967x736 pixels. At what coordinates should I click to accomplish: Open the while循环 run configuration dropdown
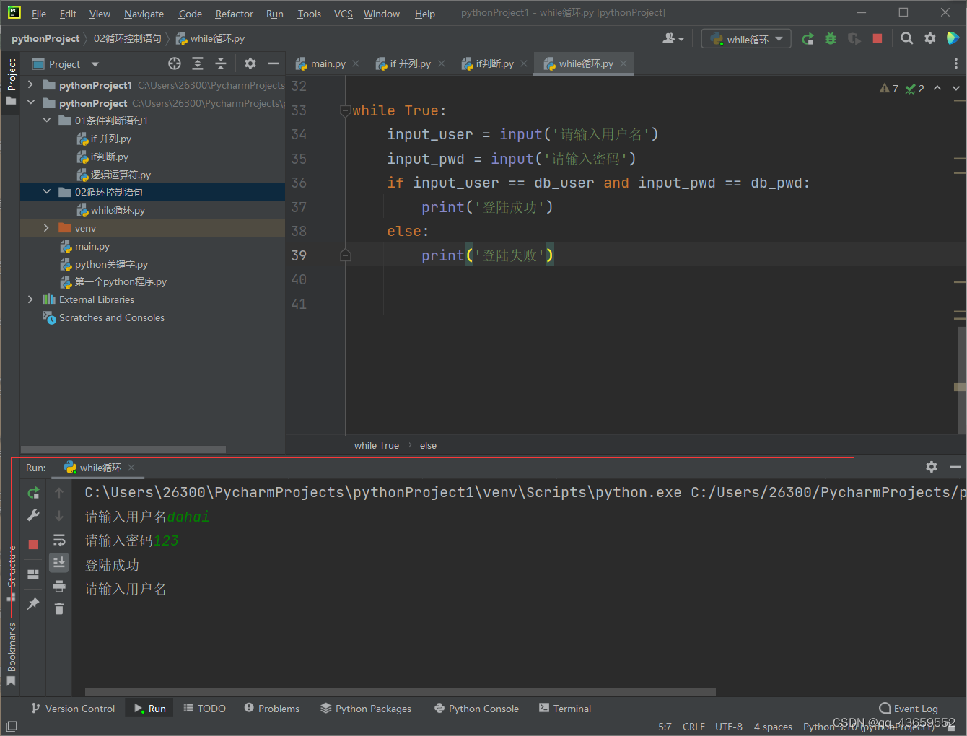click(x=745, y=38)
